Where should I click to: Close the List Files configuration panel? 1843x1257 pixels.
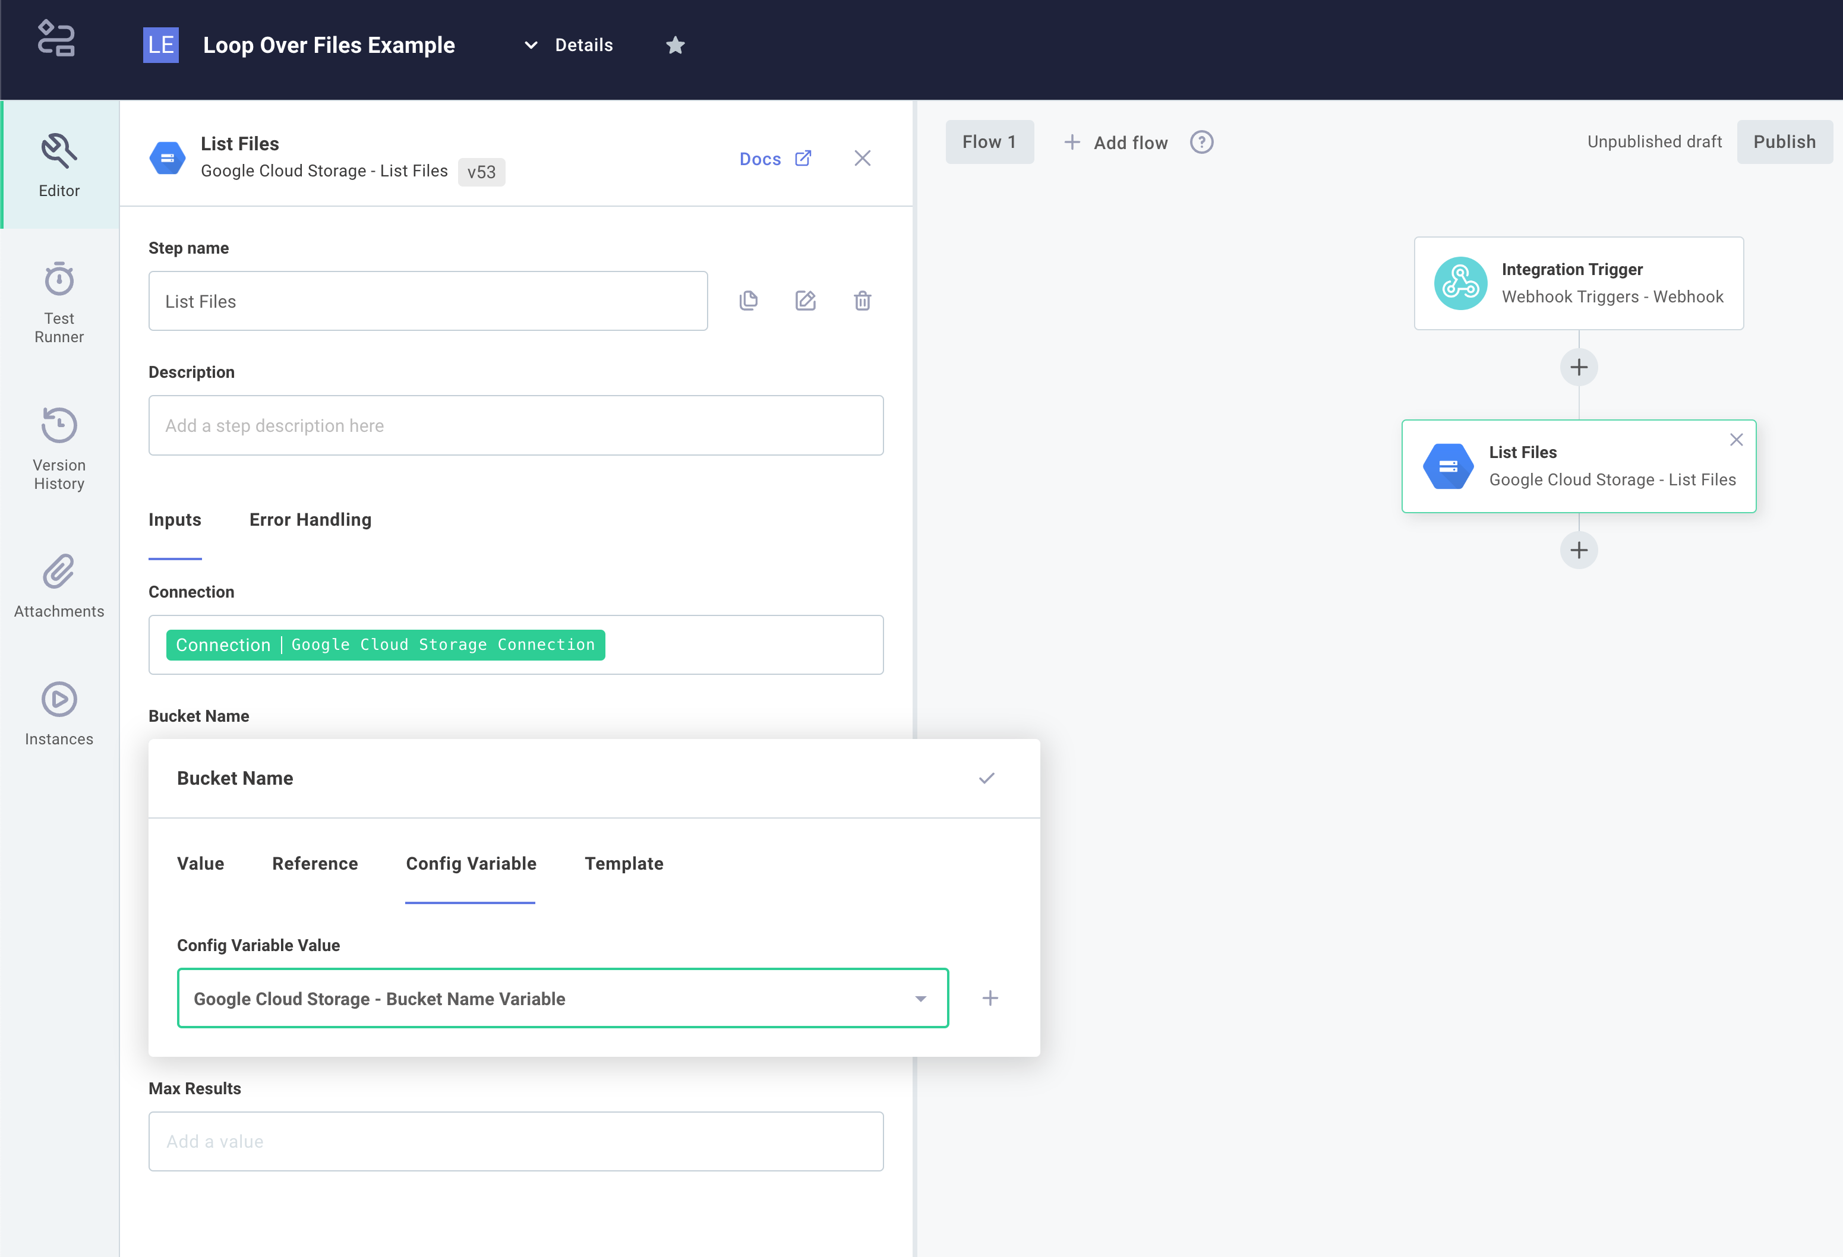click(x=863, y=158)
